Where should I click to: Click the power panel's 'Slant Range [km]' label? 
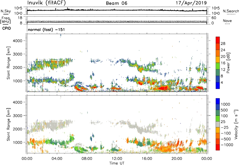pos(8,63)
